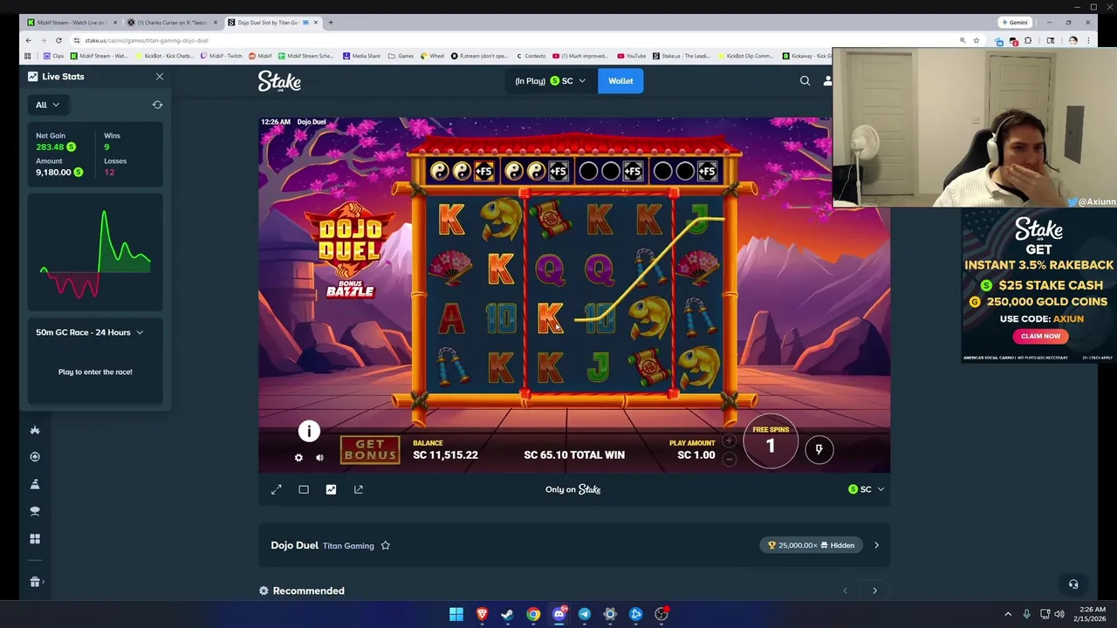This screenshot has height=628, width=1117.
Task: Open the slot game settings gear
Action: [x=298, y=458]
